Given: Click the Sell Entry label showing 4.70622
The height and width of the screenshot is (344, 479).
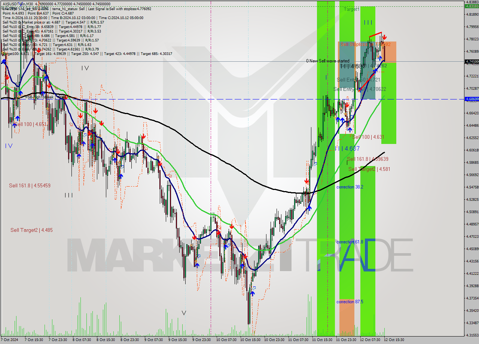Looking at the screenshot, I should [x=360, y=89].
